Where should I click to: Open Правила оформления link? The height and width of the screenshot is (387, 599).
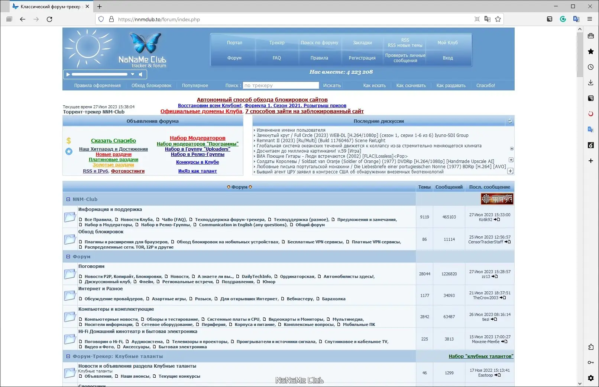97,86
